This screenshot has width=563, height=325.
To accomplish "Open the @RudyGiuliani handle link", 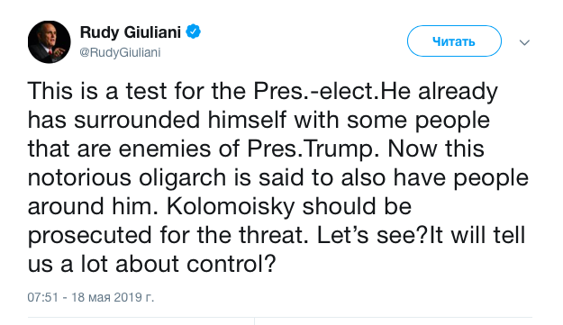I will (120, 52).
